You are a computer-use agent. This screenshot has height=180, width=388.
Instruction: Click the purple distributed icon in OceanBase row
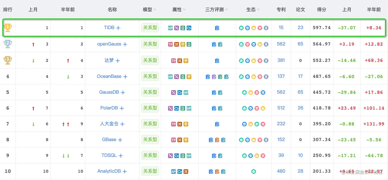click(x=177, y=77)
